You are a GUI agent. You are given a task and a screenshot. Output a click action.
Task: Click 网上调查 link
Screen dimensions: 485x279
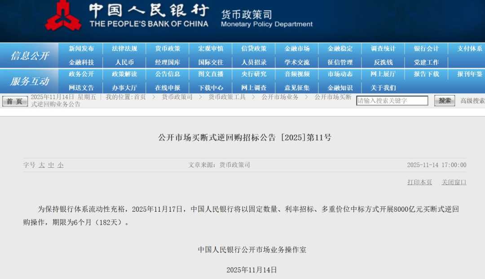pos(254,88)
